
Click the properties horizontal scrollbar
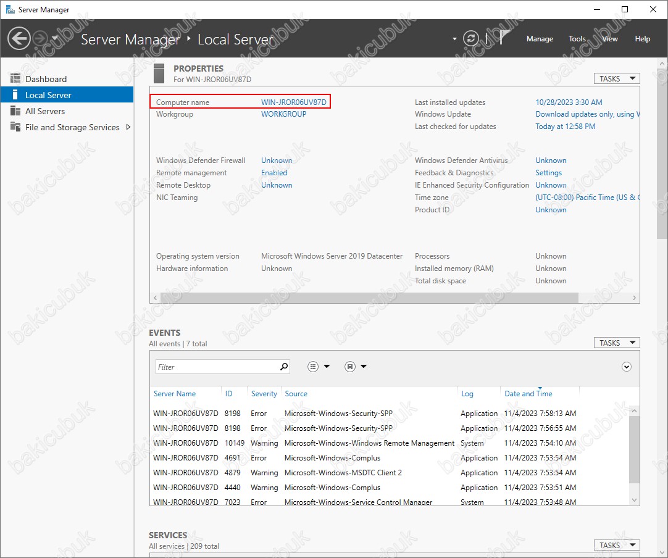(x=369, y=298)
